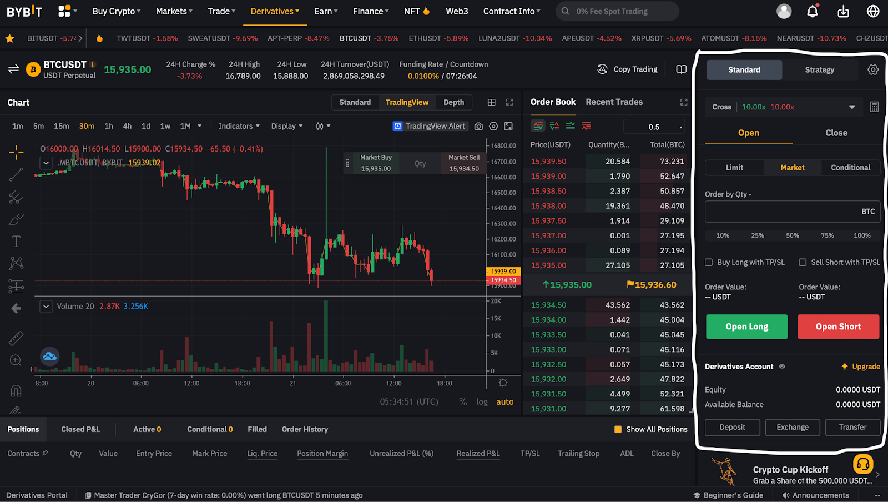This screenshot has width=888, height=502.
Task: Click the hot fire ticker icon
Action: pyautogui.click(x=99, y=38)
